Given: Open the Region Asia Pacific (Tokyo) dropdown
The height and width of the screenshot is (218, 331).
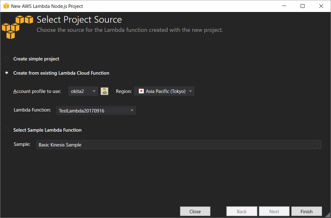Looking at the screenshot, I should click(164, 91).
